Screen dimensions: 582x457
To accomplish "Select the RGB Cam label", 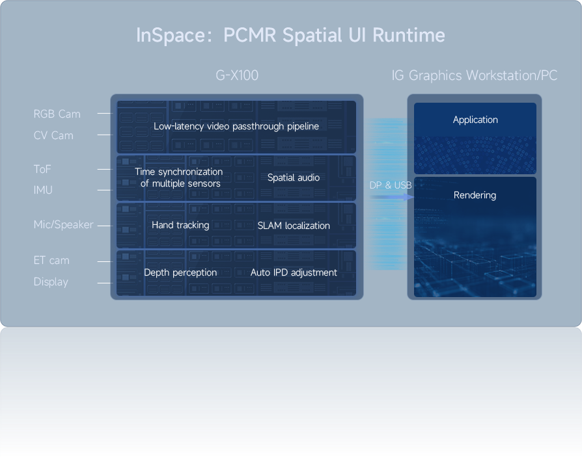I will click(x=57, y=114).
